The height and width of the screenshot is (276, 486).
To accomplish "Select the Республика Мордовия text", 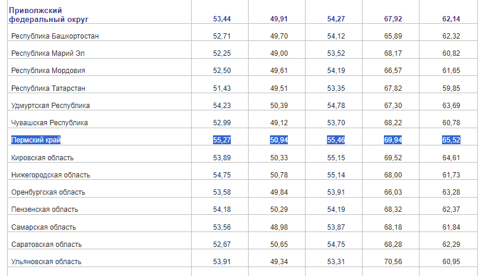I will point(48,71).
